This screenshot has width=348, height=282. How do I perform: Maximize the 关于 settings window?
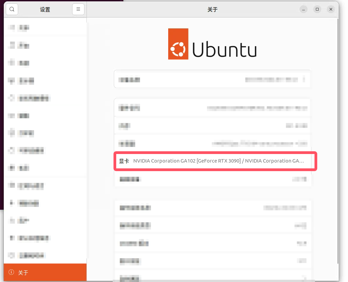click(x=317, y=9)
